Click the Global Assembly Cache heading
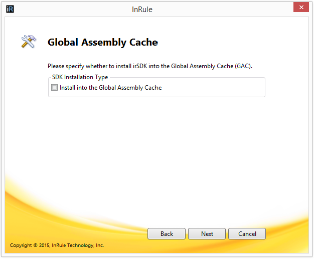This screenshot has width=314, height=259. (103, 42)
